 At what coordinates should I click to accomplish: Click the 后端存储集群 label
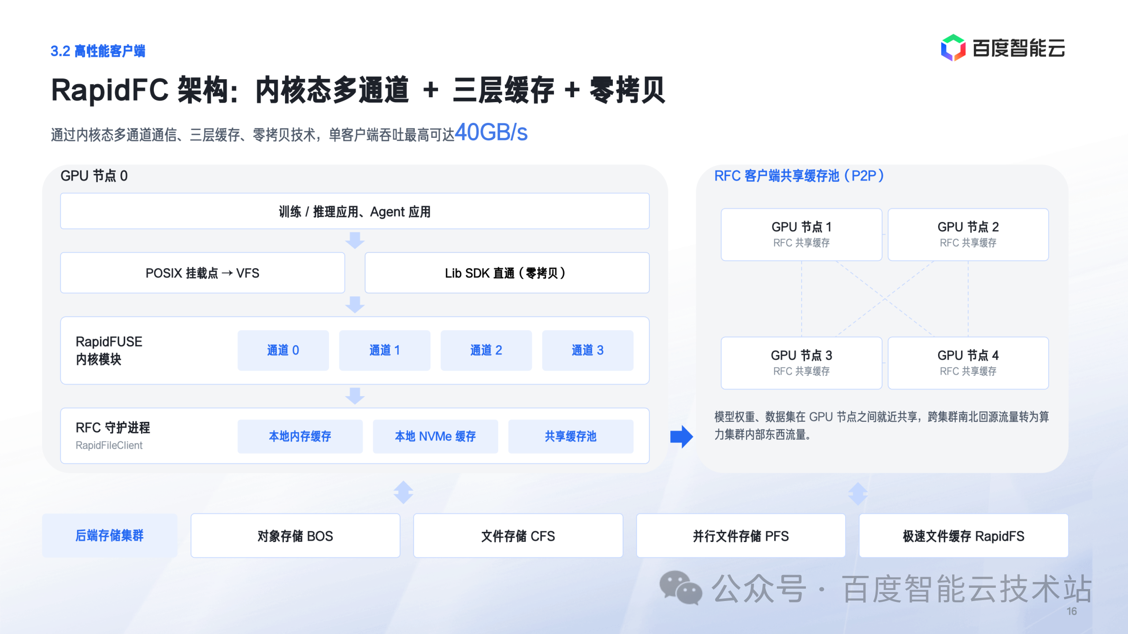pyautogui.click(x=109, y=535)
